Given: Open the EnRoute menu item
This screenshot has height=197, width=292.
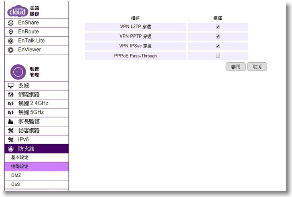Looking at the screenshot, I should pos(36,32).
